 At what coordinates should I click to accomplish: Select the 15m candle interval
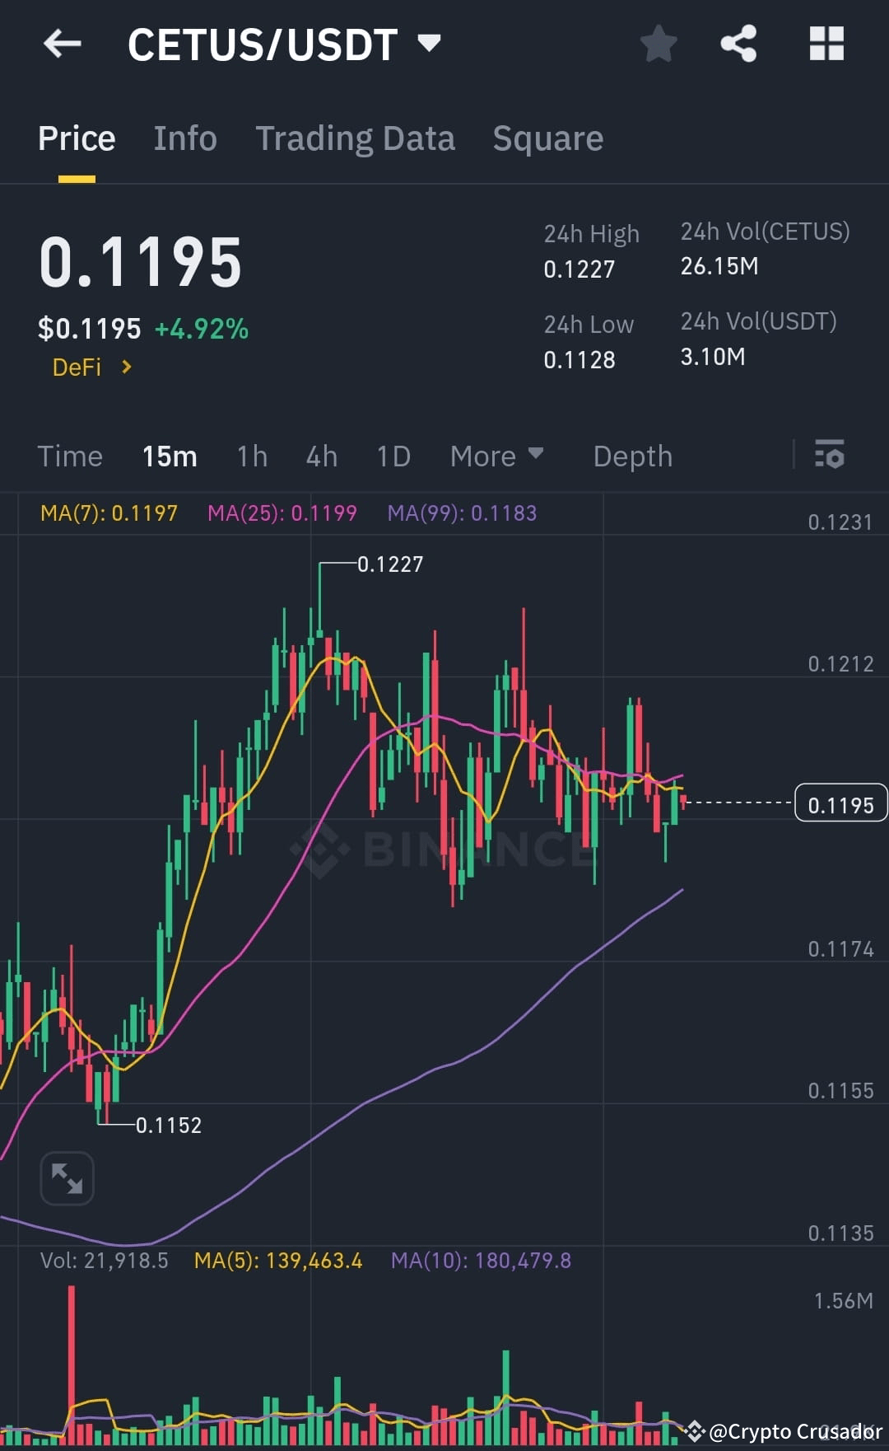(170, 456)
